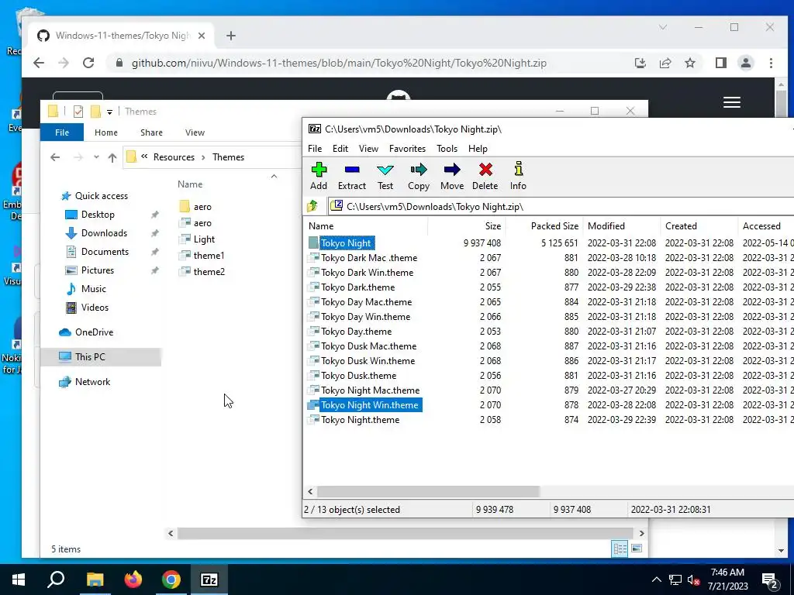Select Tokyo Night.theme file
This screenshot has height=595, width=794.
(360, 419)
